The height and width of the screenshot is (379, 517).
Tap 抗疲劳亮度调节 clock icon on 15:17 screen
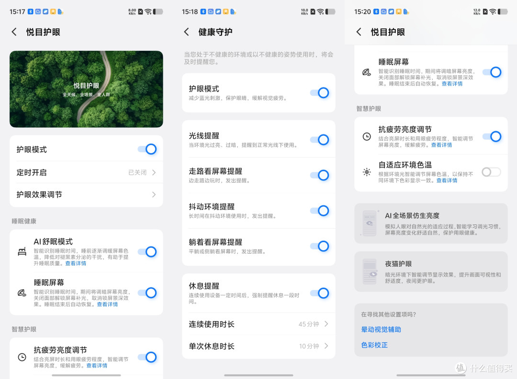pos(22,357)
